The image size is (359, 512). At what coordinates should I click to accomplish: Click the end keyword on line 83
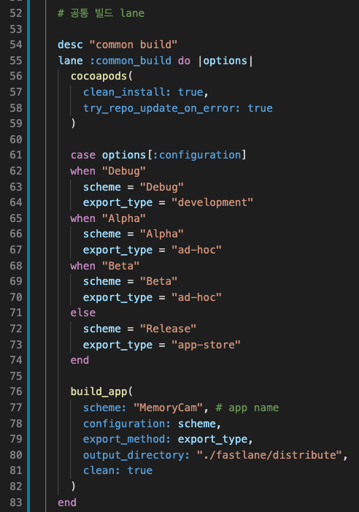pos(67,503)
